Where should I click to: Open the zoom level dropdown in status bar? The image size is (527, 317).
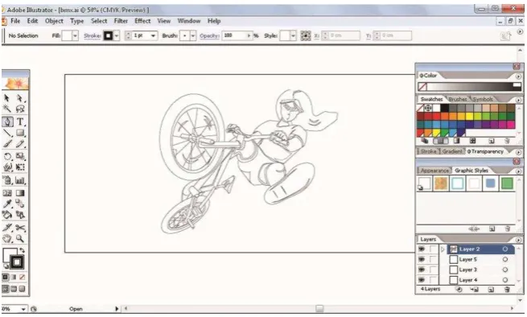coord(23,309)
